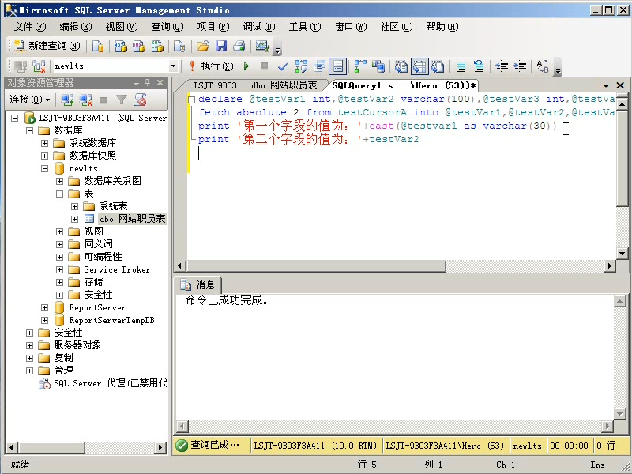Select Results to Text option

pyautogui.click(x=401, y=66)
